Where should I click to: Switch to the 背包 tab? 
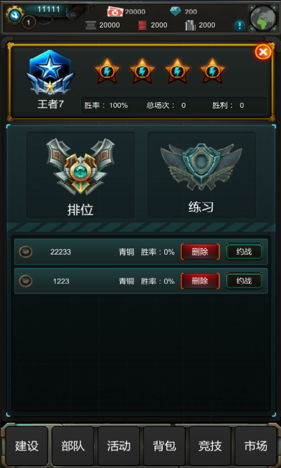(165, 446)
